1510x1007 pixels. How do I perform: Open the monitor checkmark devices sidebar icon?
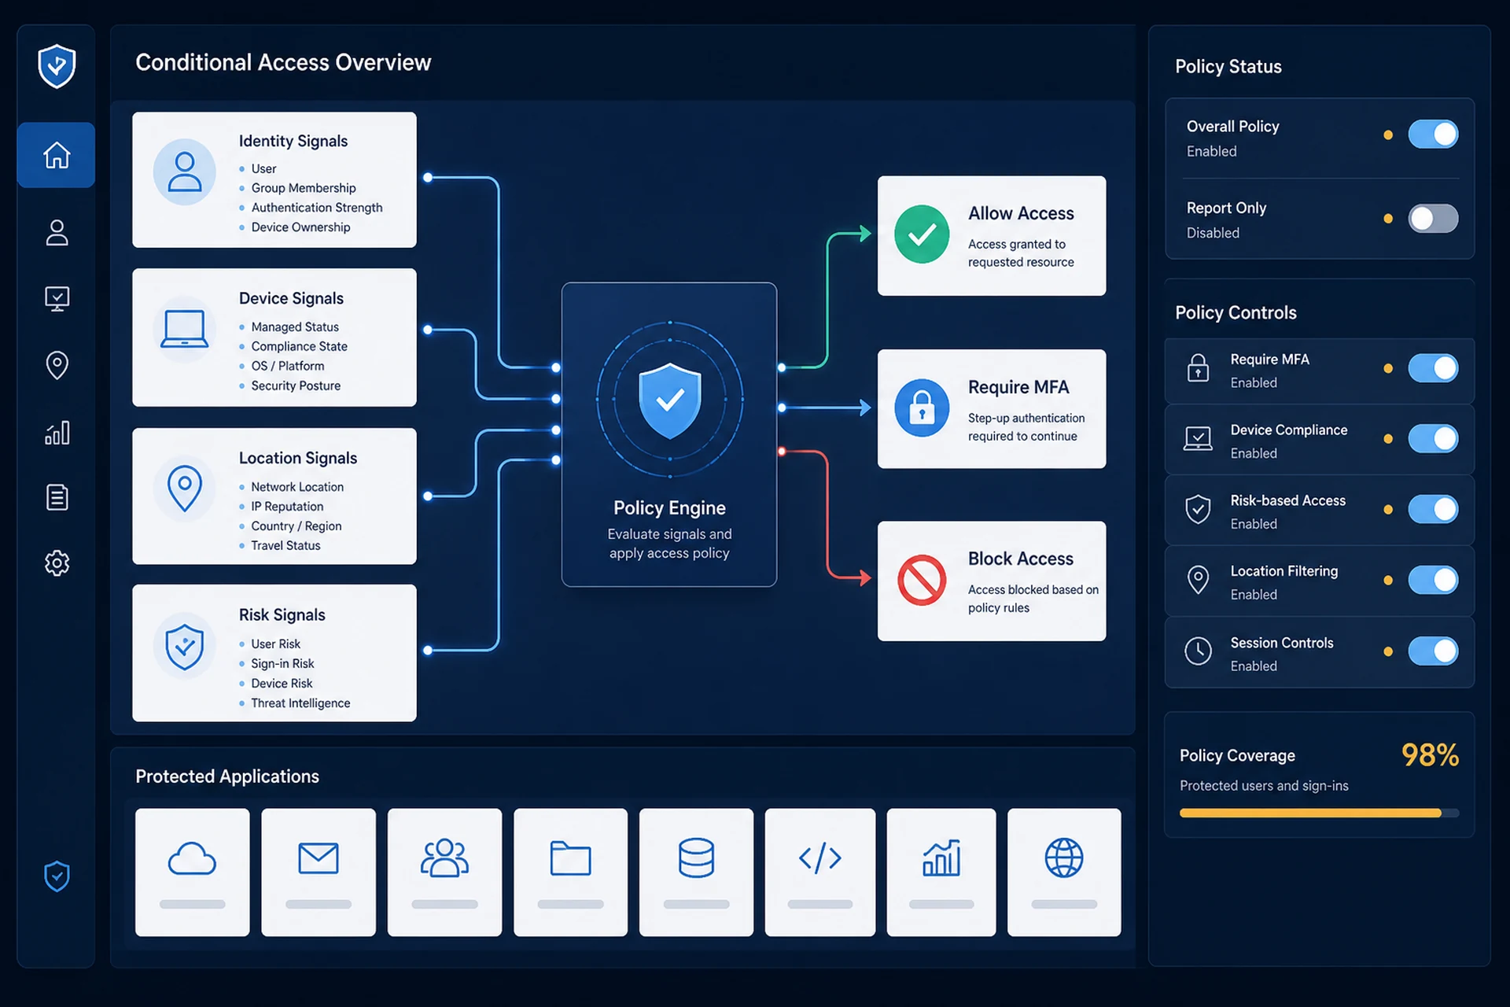pos(57,299)
